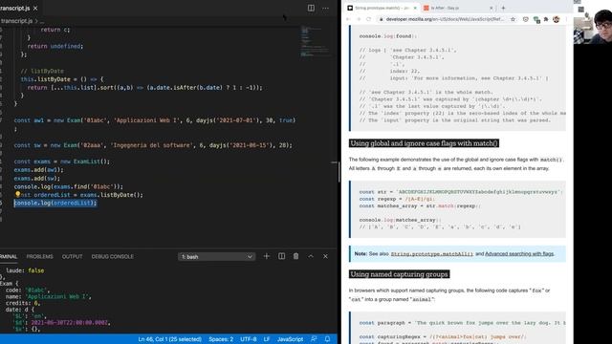Click the developer.mozilla.org address bar

[x=444, y=19]
